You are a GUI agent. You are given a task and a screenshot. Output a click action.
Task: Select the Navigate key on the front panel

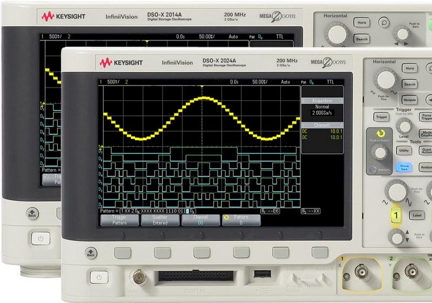tap(409, 100)
